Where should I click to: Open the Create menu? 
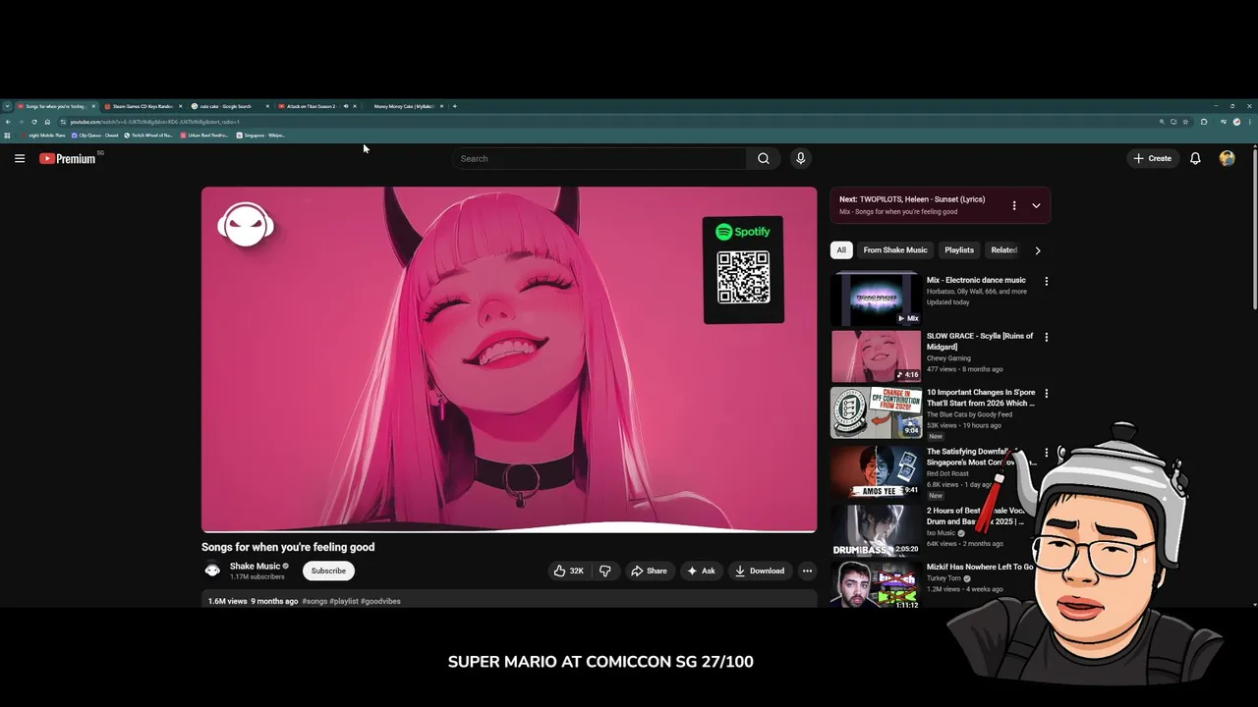(1152, 158)
